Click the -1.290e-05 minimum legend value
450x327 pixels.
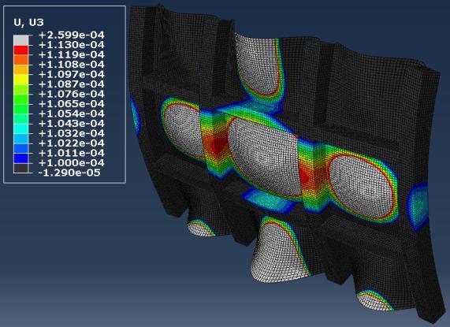tap(69, 173)
